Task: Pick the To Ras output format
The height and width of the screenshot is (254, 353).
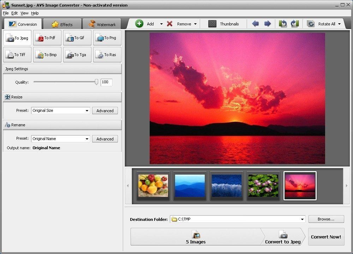Action: coord(107,55)
